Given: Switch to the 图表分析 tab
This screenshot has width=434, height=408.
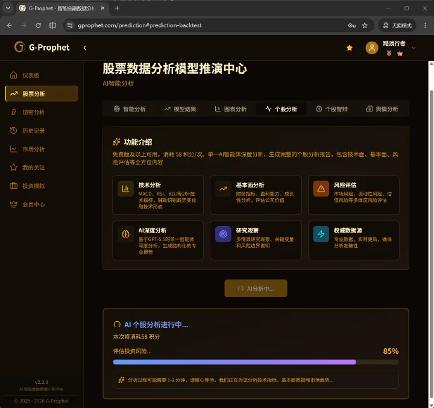Looking at the screenshot, I should [x=230, y=109].
